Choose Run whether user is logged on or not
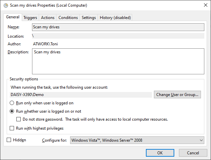211x160 pixels. 12,111
